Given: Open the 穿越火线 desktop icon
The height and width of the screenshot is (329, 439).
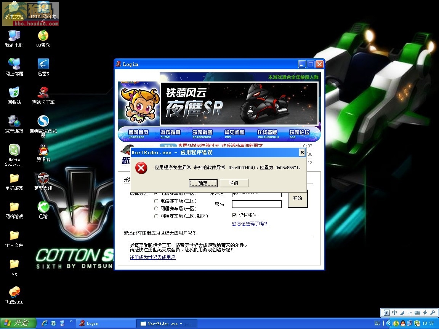Looking at the screenshot, I should pos(43,181).
